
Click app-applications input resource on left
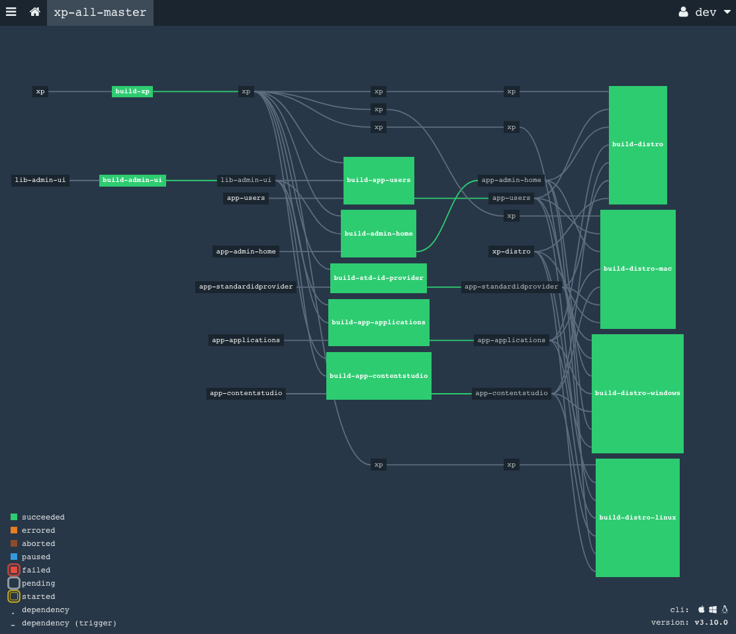coord(246,340)
